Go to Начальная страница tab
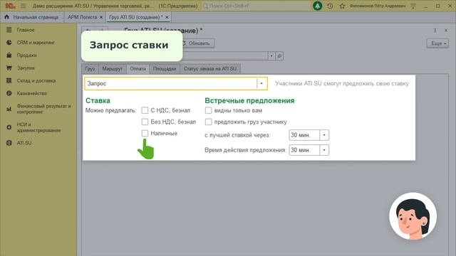Viewport: 456px width, 256px height. coord(31,17)
